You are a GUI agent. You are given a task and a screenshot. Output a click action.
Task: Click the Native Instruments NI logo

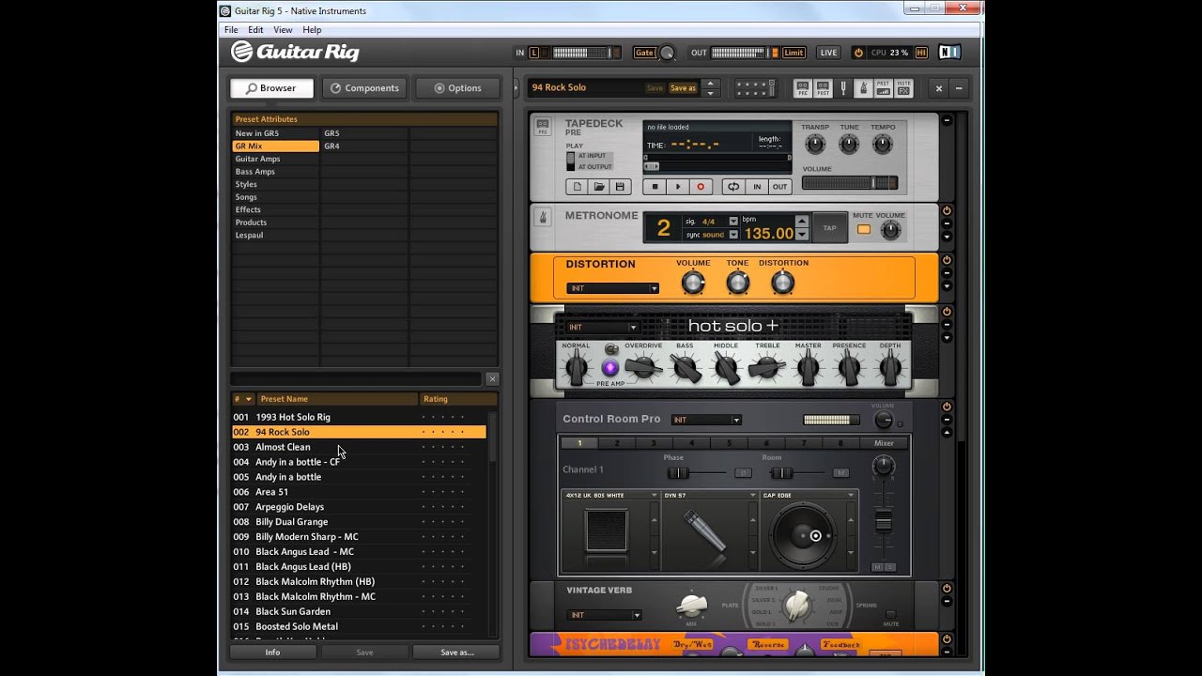pyautogui.click(x=950, y=53)
